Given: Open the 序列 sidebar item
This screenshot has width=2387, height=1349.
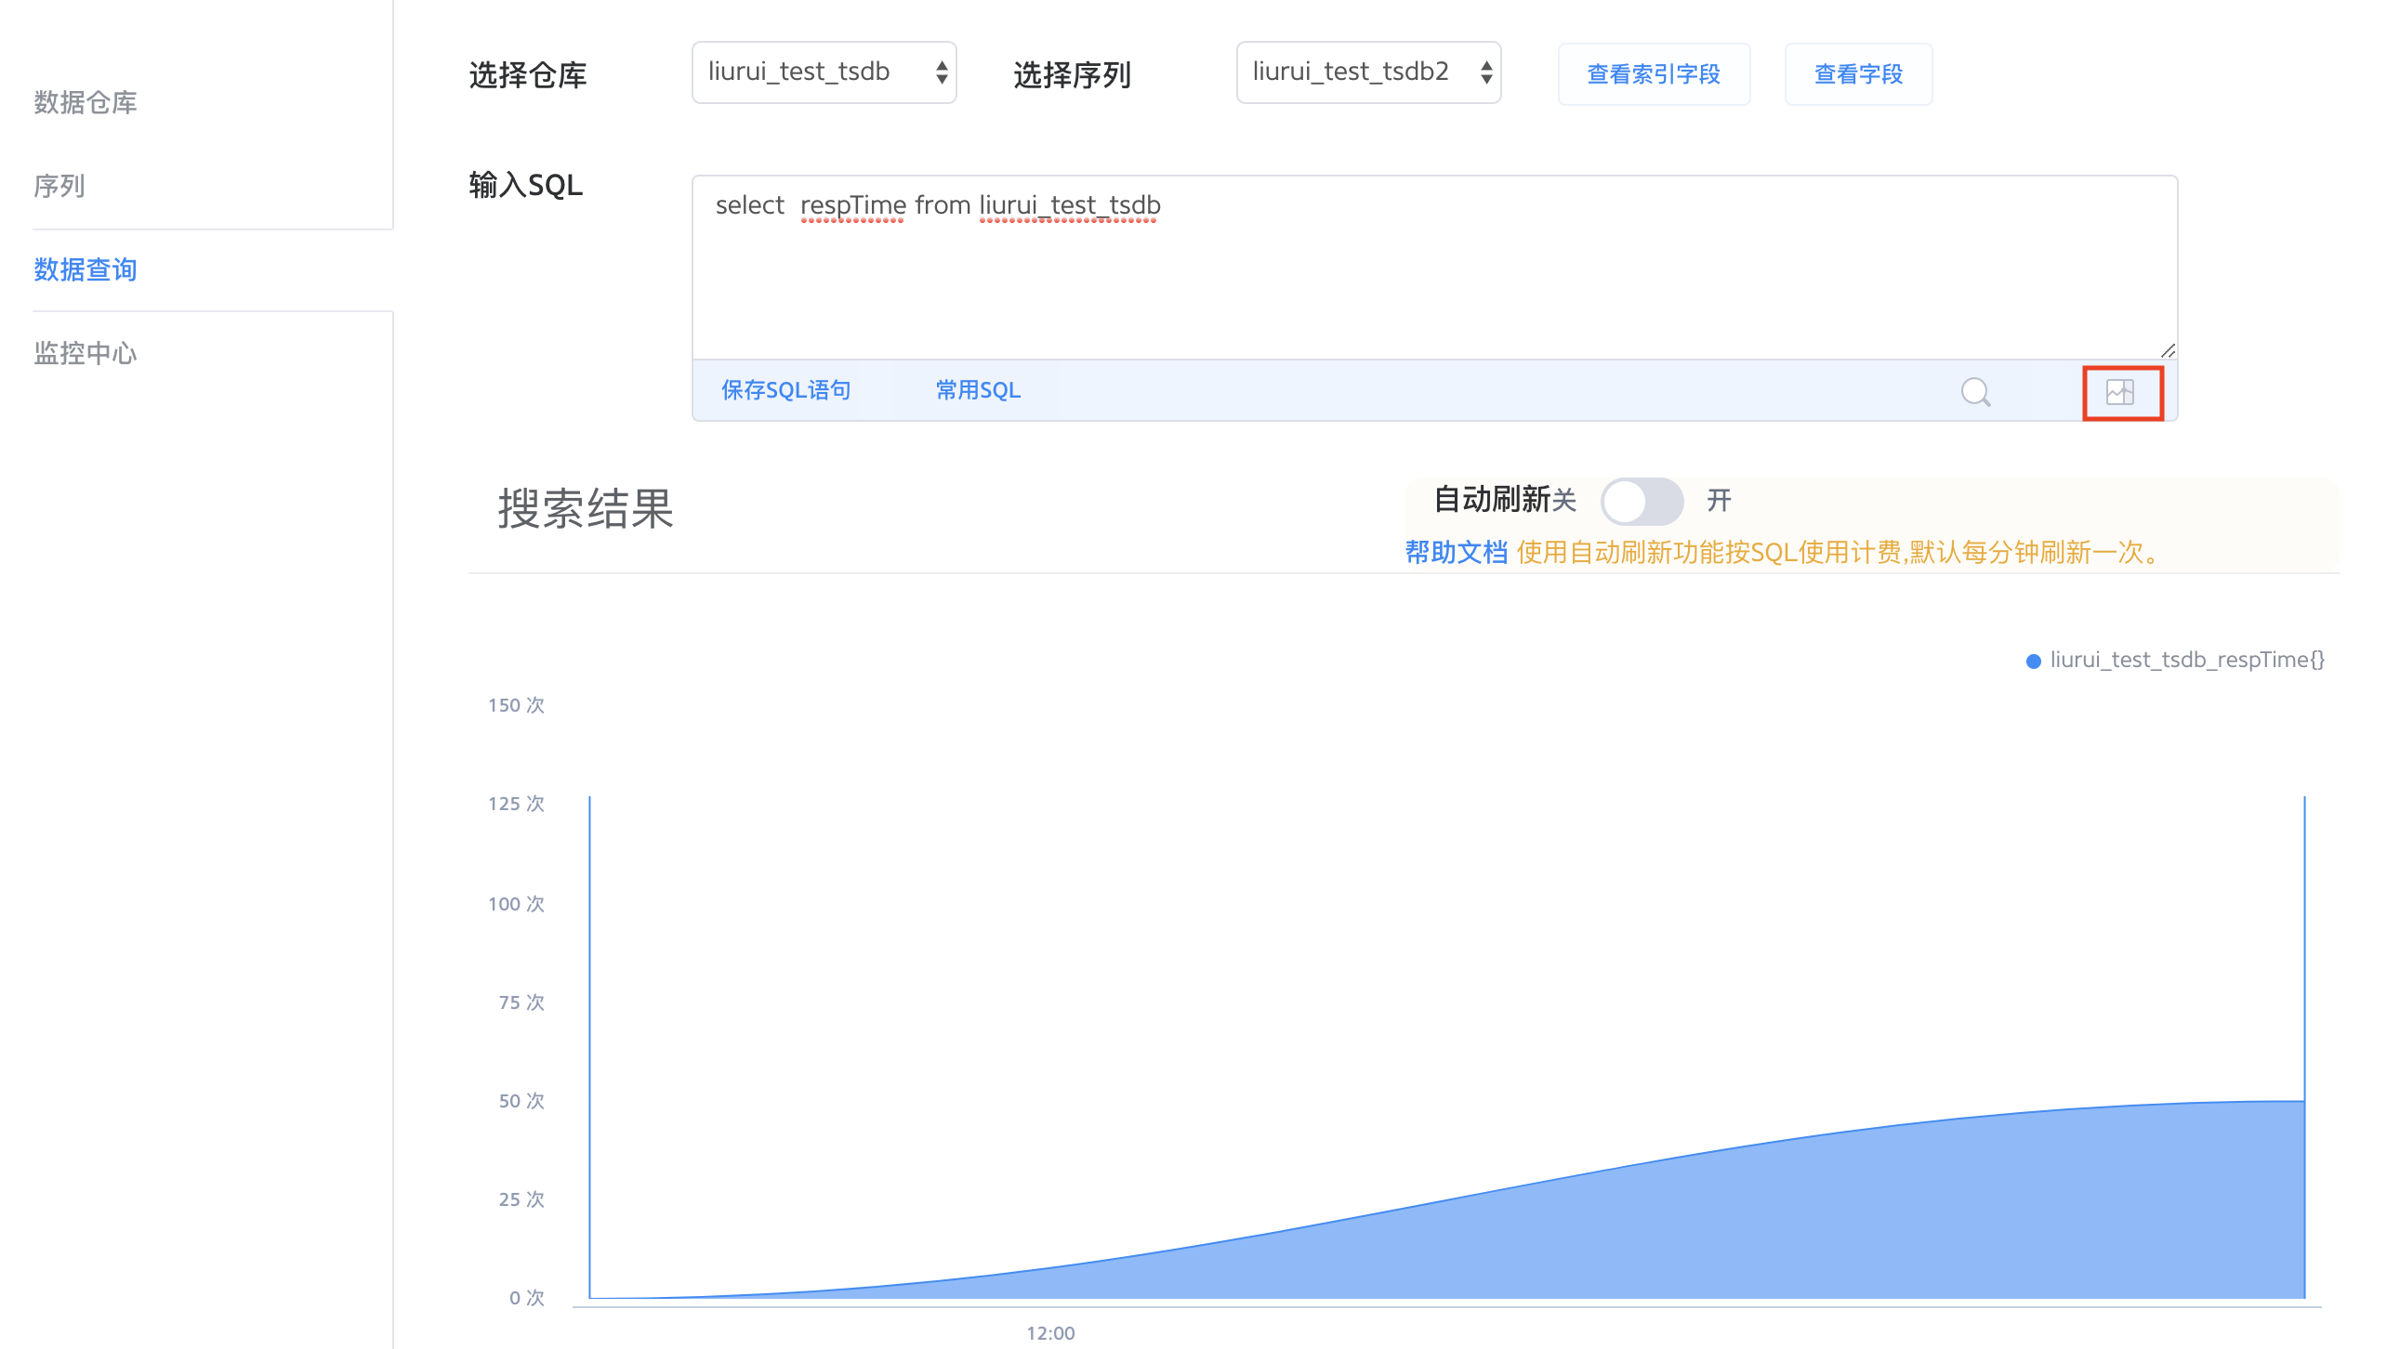Looking at the screenshot, I should click(59, 186).
